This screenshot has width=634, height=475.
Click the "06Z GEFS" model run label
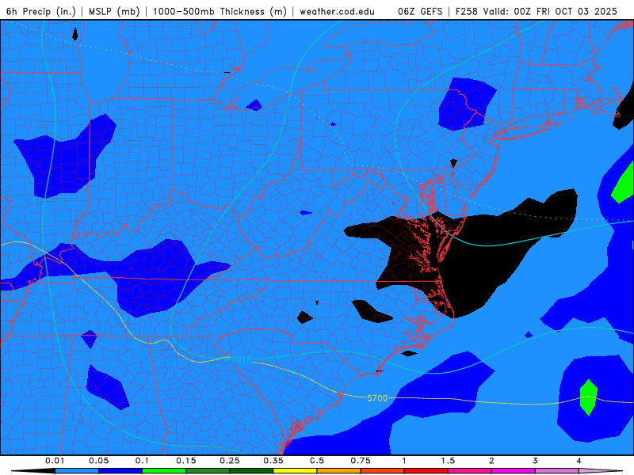[420, 11]
